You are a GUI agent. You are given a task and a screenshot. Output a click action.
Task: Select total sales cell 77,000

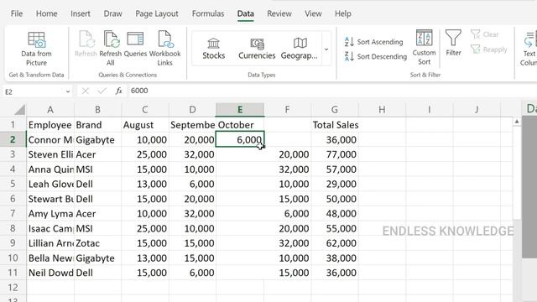[x=335, y=154]
